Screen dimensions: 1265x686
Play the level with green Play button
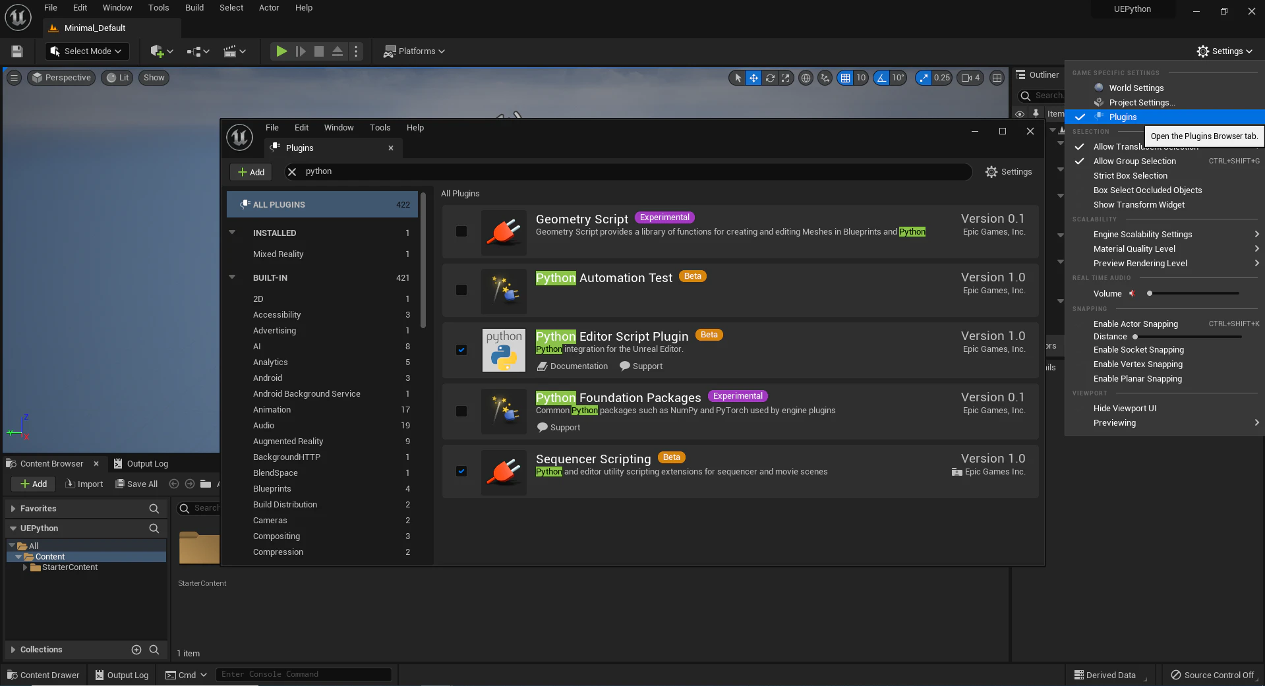point(281,51)
